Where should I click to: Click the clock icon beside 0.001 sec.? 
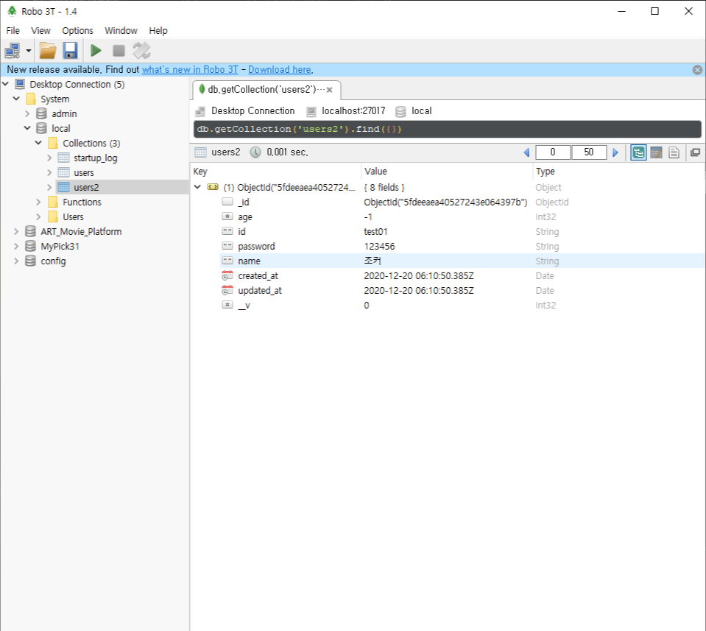point(255,152)
